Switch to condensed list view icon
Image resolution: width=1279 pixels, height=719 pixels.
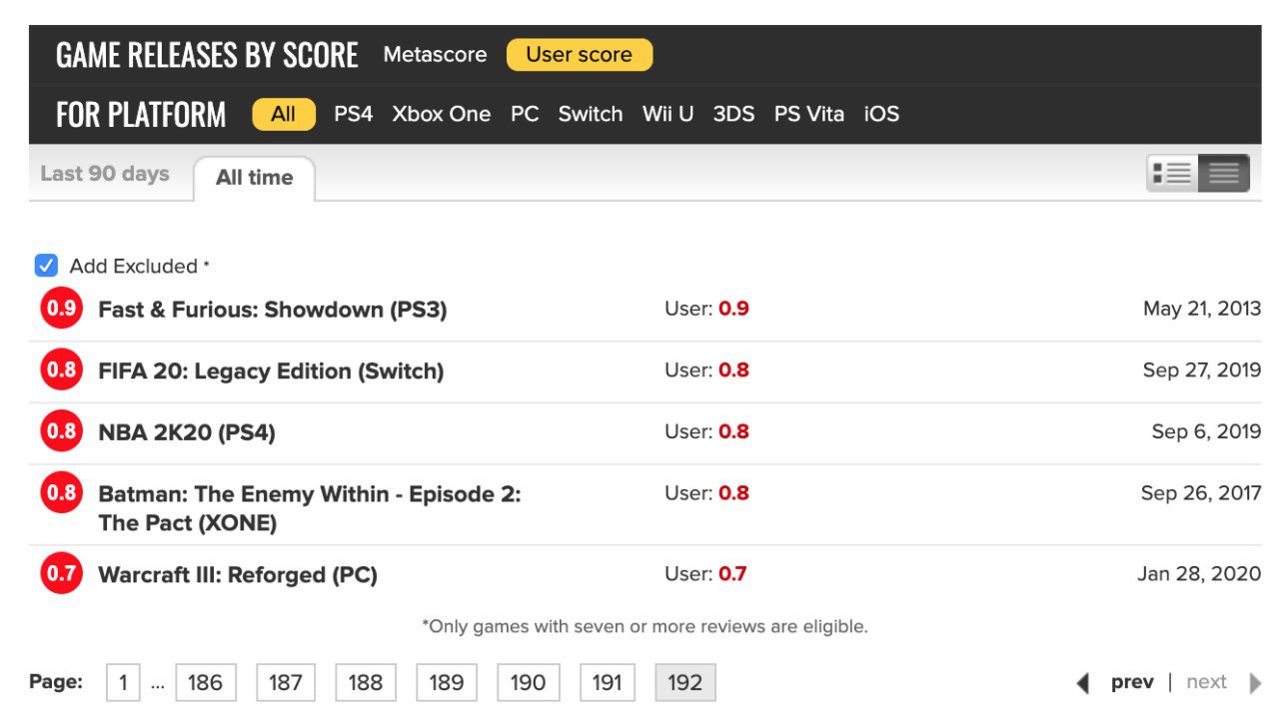pyautogui.click(x=1224, y=174)
